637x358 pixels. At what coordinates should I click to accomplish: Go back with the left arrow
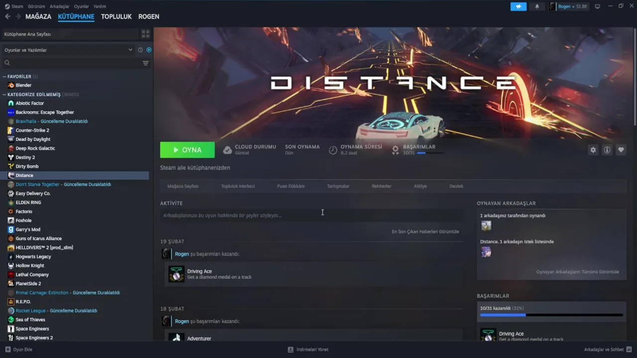tap(7, 16)
